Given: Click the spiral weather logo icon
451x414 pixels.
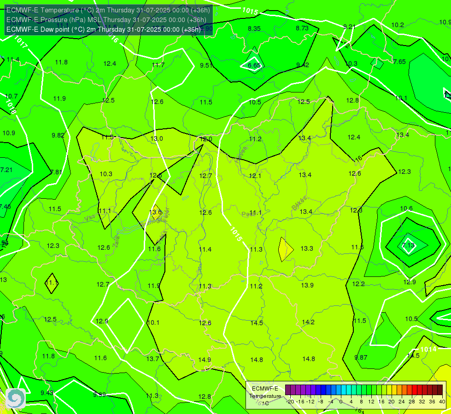Looking at the screenshot, I should pyautogui.click(x=16, y=398).
